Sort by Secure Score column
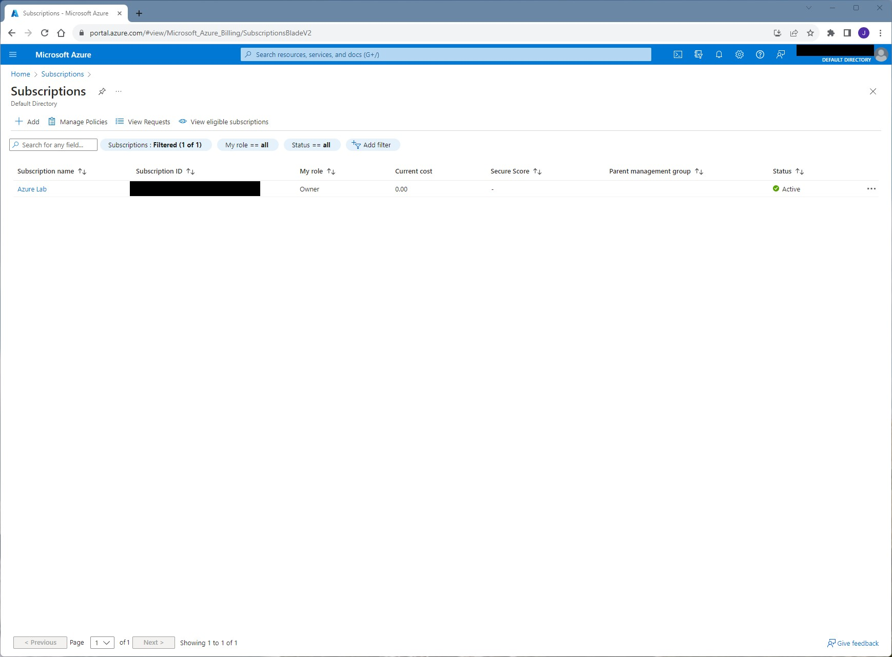The image size is (892, 657). pos(516,171)
